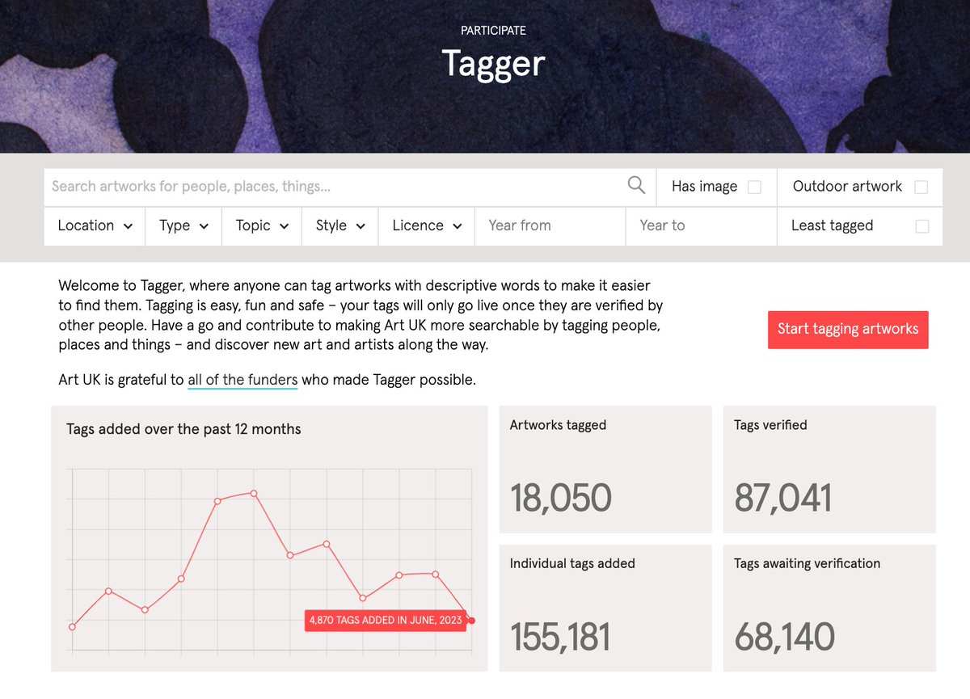Open the all of the funders link
Image resolution: width=970 pixels, height=699 pixels.
pyautogui.click(x=242, y=379)
